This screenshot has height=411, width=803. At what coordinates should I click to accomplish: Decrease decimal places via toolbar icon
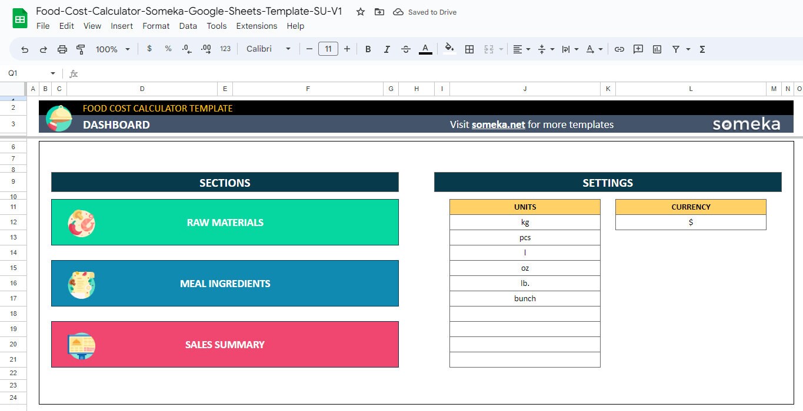(x=186, y=49)
